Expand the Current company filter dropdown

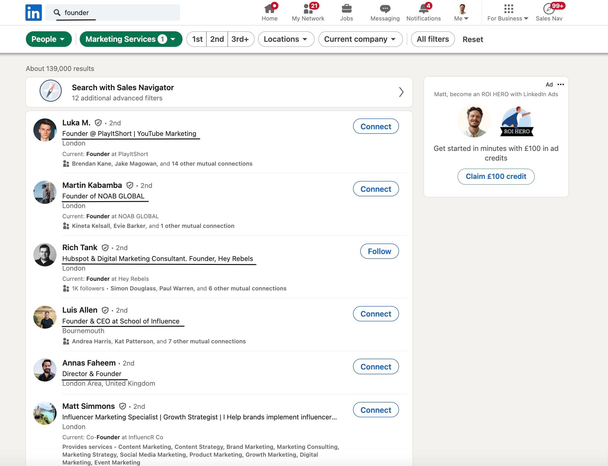[361, 39]
